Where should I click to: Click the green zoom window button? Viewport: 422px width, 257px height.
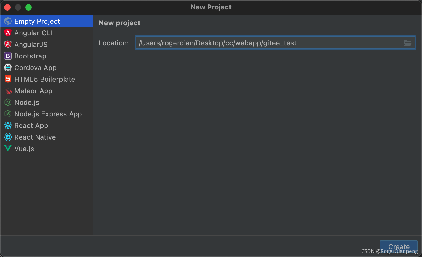pyautogui.click(x=28, y=7)
